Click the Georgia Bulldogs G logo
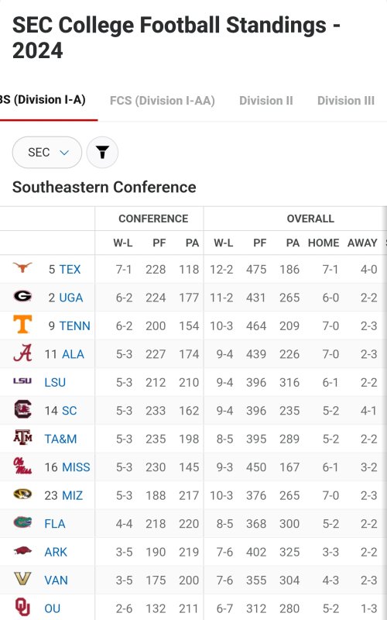The image size is (387, 620). click(x=22, y=296)
